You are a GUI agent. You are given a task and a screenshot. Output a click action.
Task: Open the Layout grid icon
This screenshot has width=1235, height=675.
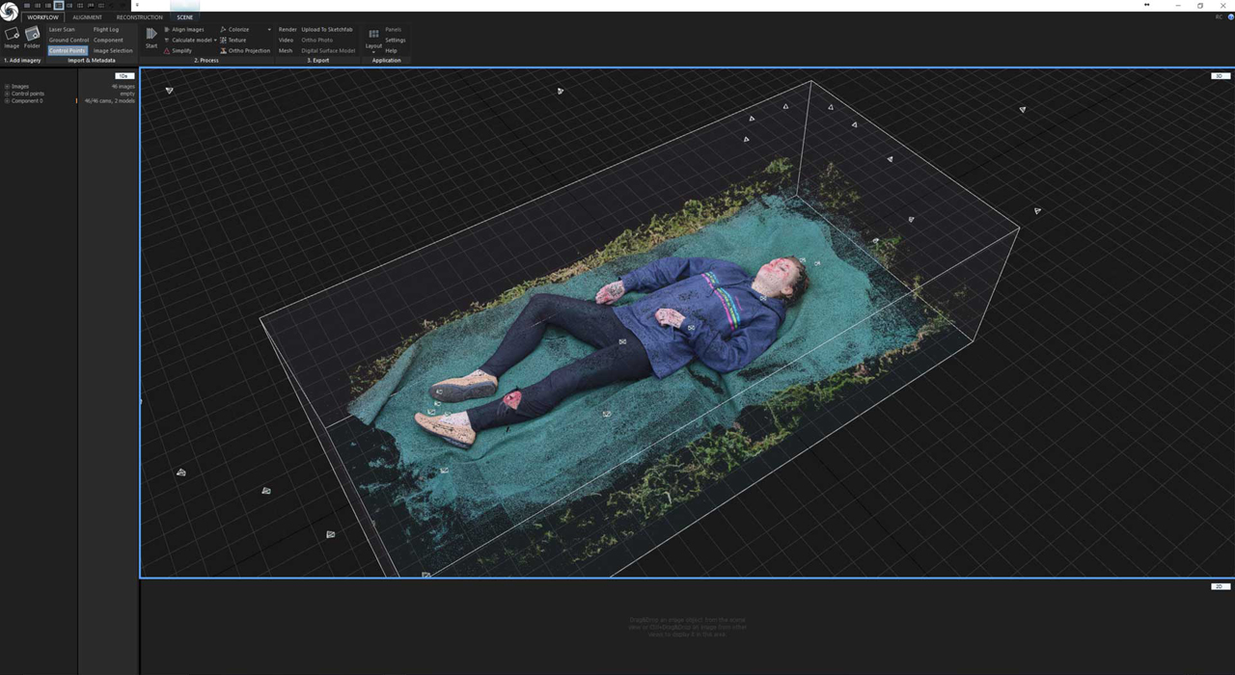pyautogui.click(x=373, y=34)
